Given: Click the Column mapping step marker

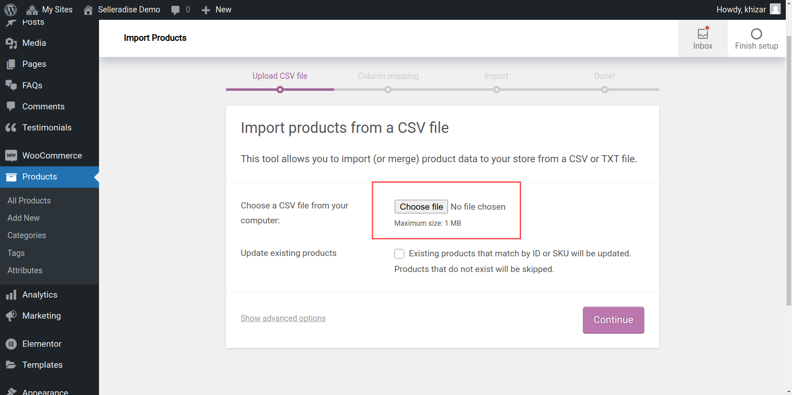Looking at the screenshot, I should 388,90.
